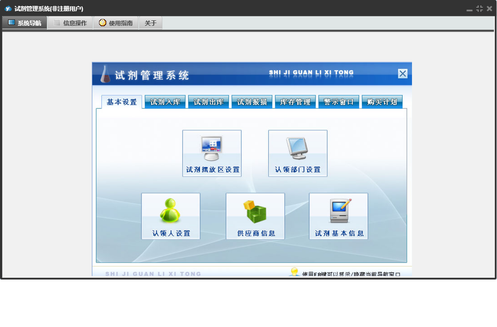The height and width of the screenshot is (327, 497).
Task: Open the 系统导航 menu
Action: tap(25, 23)
